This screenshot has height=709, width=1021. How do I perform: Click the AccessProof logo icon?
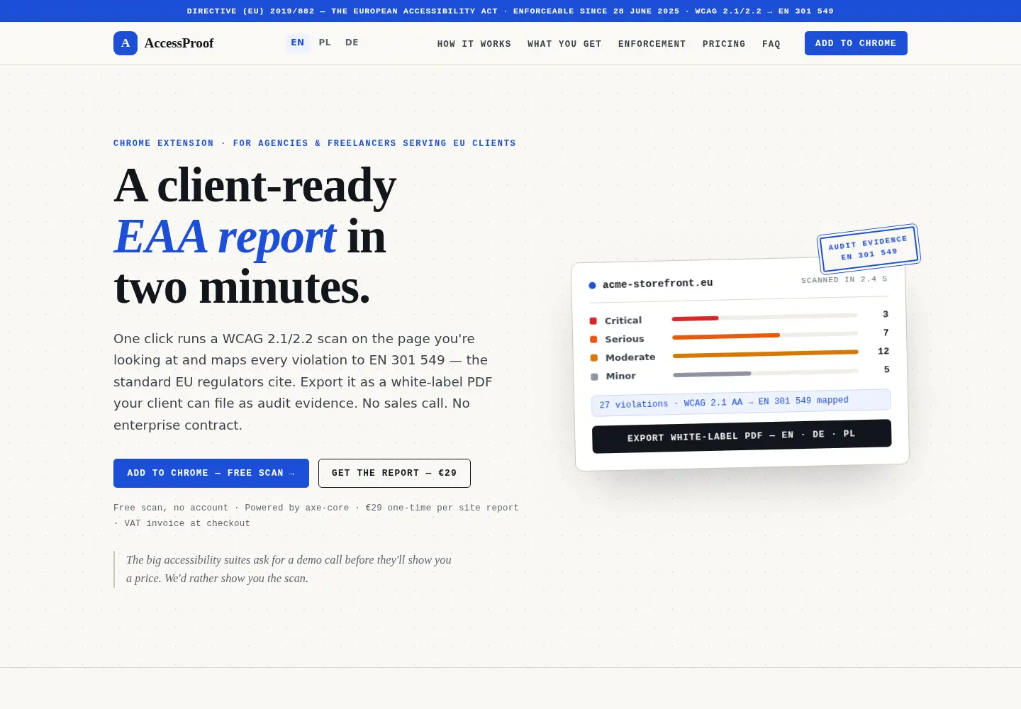coord(125,43)
